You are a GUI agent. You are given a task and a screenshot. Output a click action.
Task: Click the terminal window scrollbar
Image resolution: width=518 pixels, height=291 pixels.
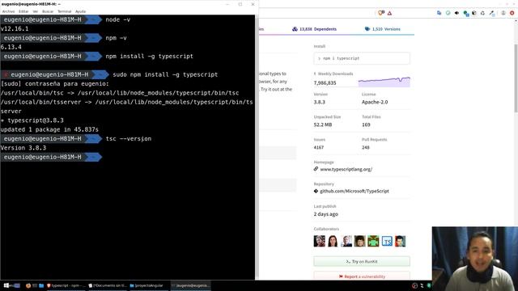click(x=257, y=147)
